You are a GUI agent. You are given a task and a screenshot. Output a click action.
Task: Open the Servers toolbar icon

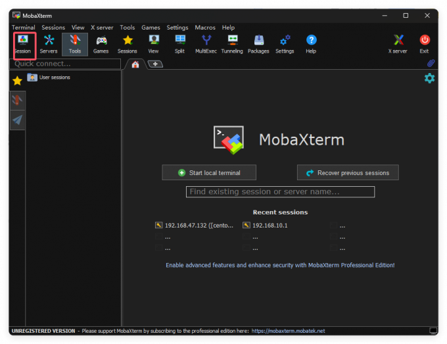point(49,45)
